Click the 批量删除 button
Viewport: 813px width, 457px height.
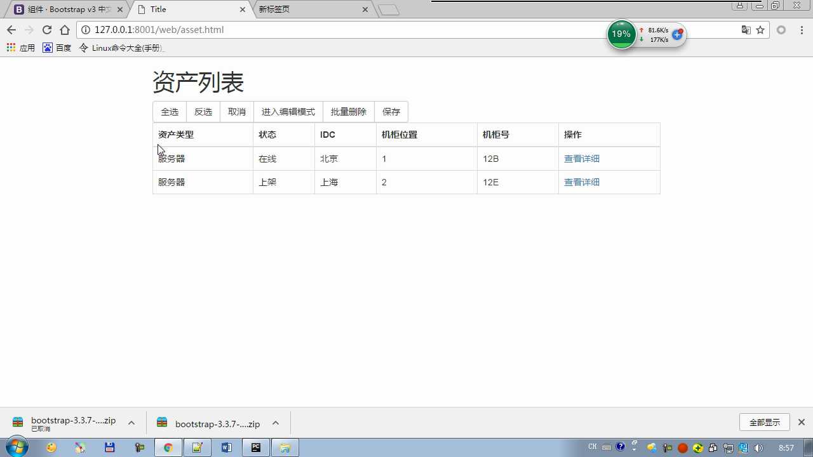[x=349, y=112]
